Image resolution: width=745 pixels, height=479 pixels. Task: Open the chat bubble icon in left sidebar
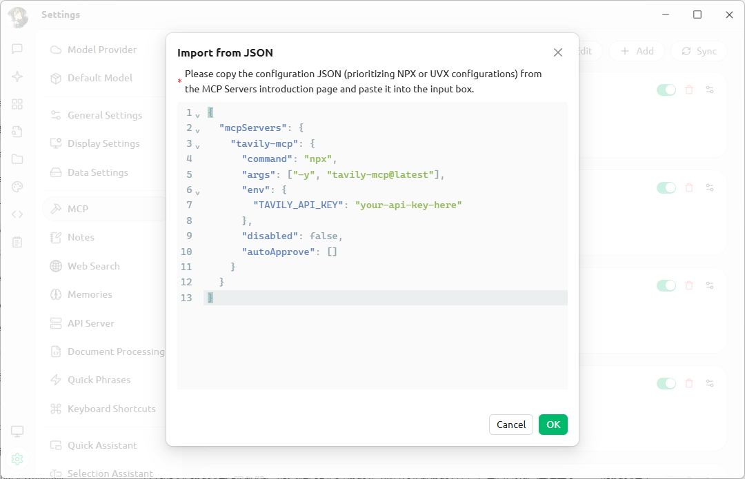(x=17, y=49)
